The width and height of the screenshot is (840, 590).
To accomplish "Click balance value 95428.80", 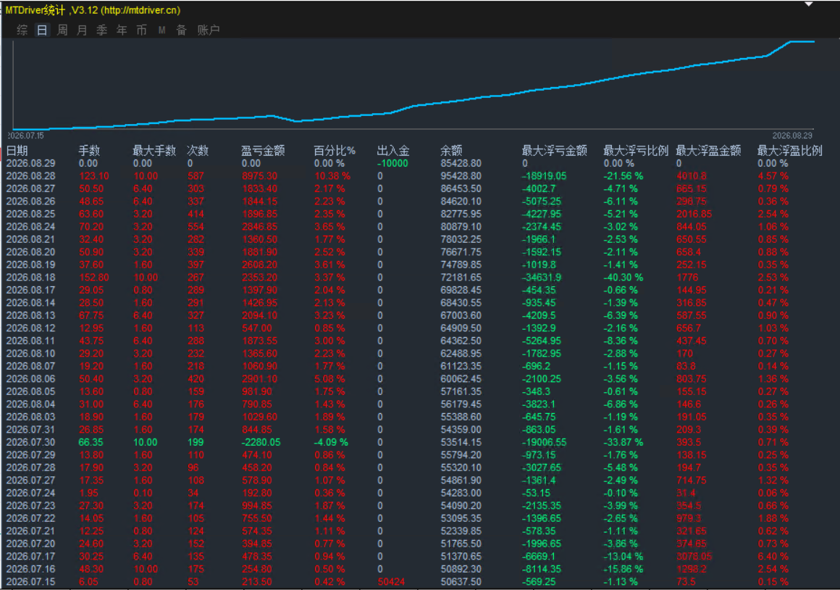I will [x=461, y=176].
